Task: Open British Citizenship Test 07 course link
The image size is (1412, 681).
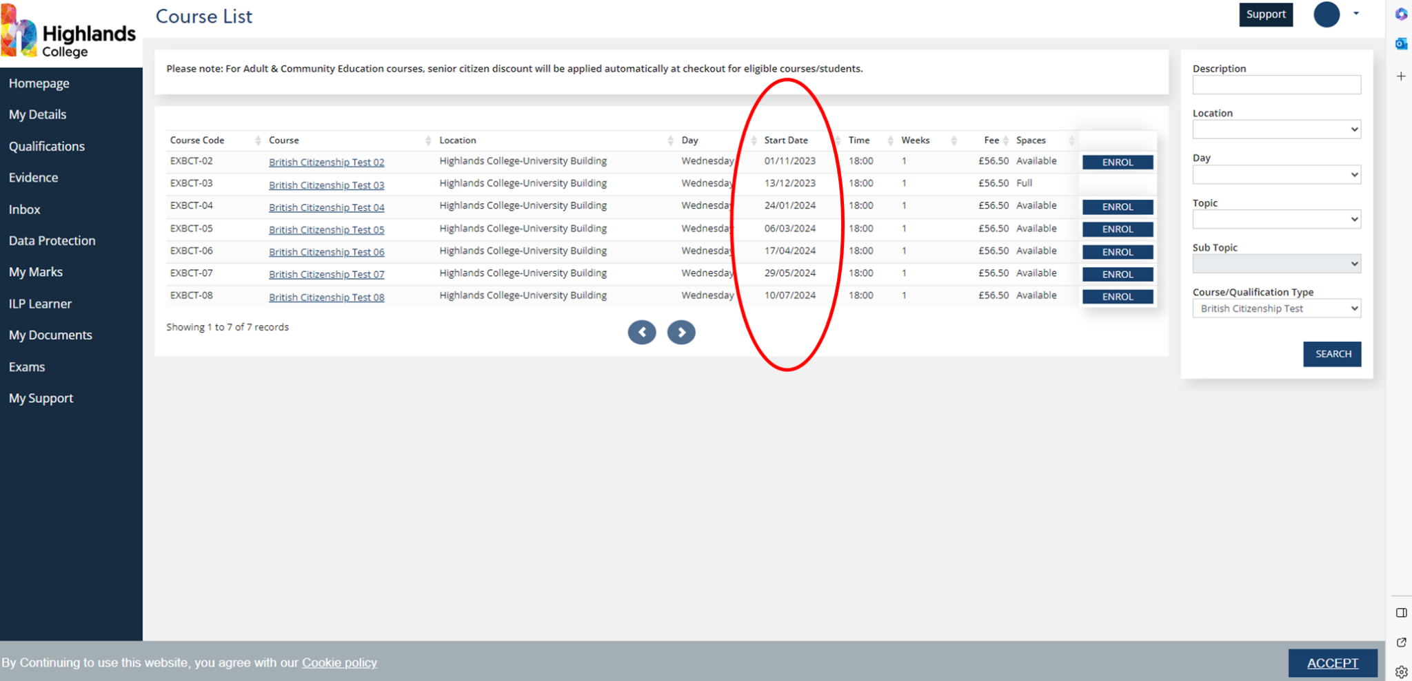Action: click(x=327, y=274)
